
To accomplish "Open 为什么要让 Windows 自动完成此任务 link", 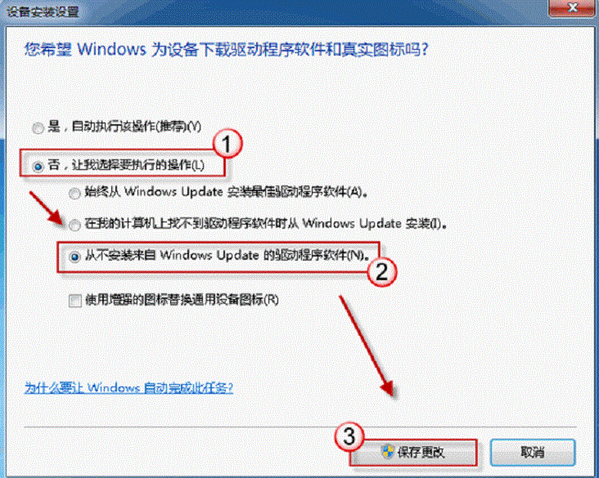I will (128, 387).
